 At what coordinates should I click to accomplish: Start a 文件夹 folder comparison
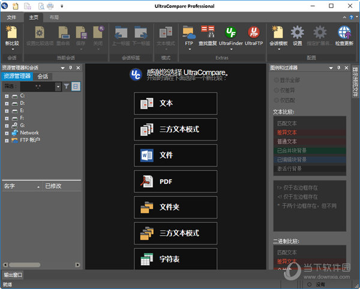176,207
